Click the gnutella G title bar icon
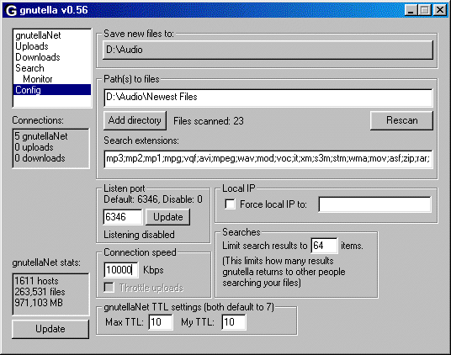This screenshot has height=355, width=451. click(11, 10)
